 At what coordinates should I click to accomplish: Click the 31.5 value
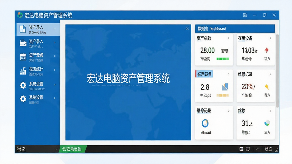click(247, 123)
